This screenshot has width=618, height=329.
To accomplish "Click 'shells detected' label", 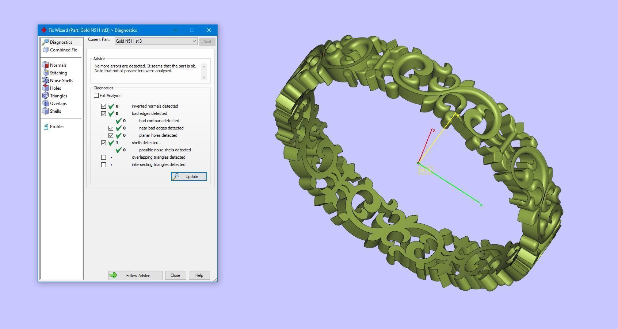I will (145, 143).
